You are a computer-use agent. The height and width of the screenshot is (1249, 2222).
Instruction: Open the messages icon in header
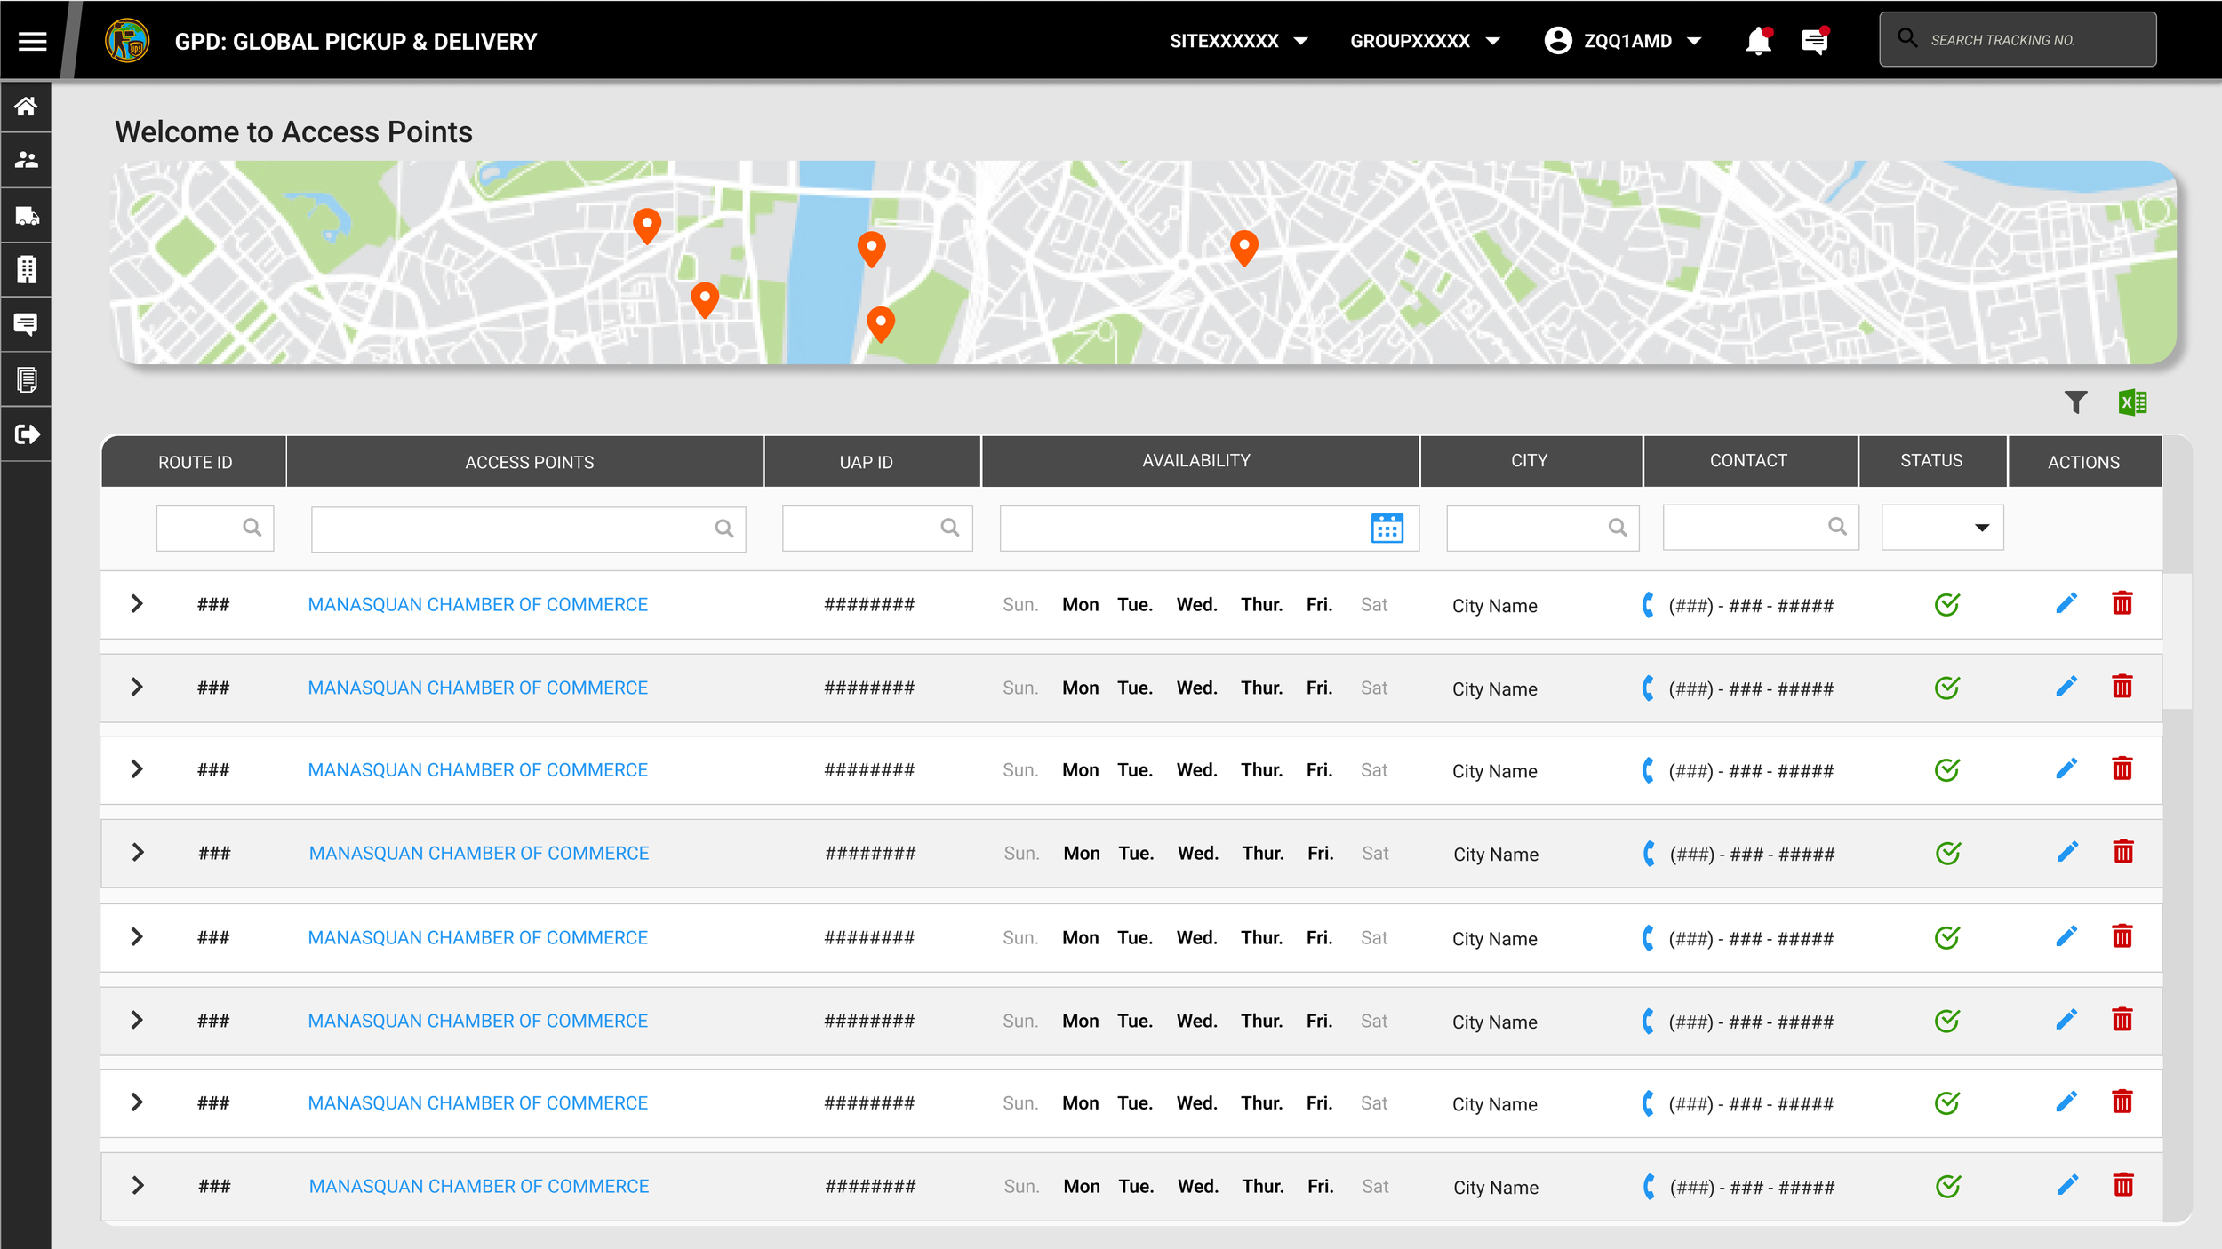[x=1813, y=41]
